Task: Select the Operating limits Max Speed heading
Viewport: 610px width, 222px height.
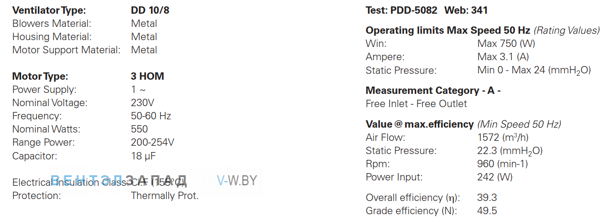Action: pos(448,30)
